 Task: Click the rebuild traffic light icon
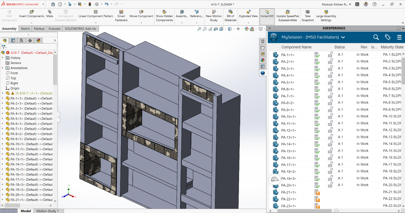[90, 4]
